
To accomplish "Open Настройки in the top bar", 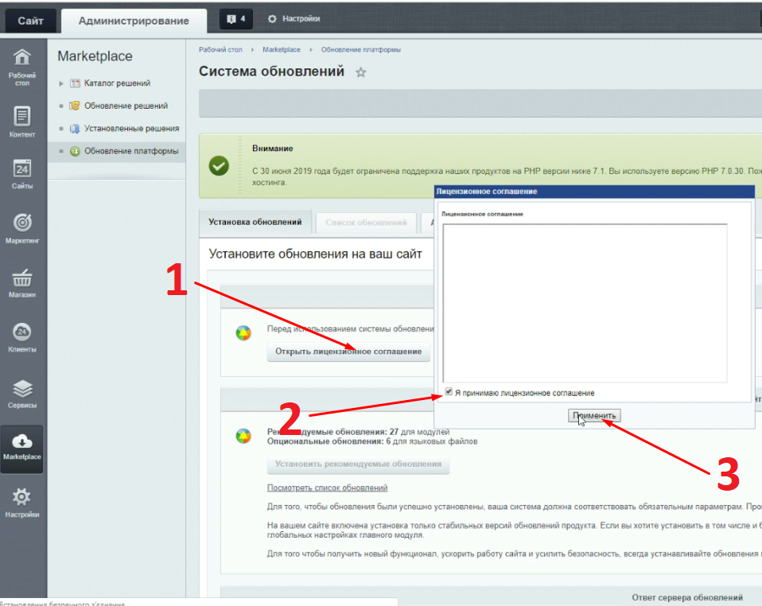I will coord(294,19).
